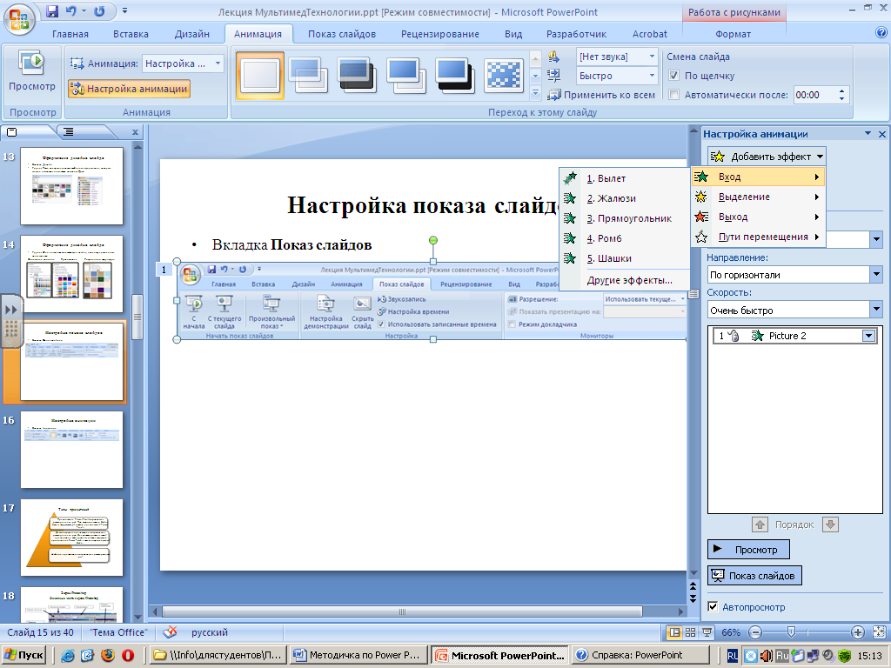Save the presentation from quick access toolbar

pyautogui.click(x=52, y=11)
